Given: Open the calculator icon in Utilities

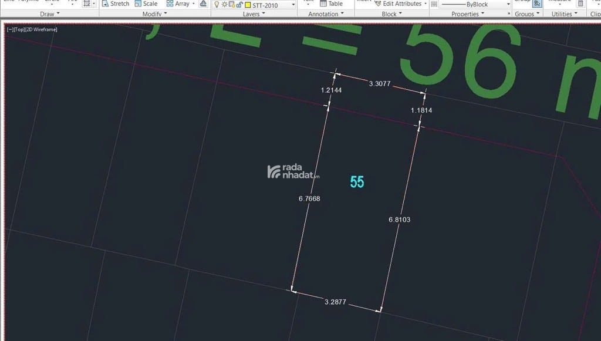Looking at the screenshot, I should pos(580,4).
